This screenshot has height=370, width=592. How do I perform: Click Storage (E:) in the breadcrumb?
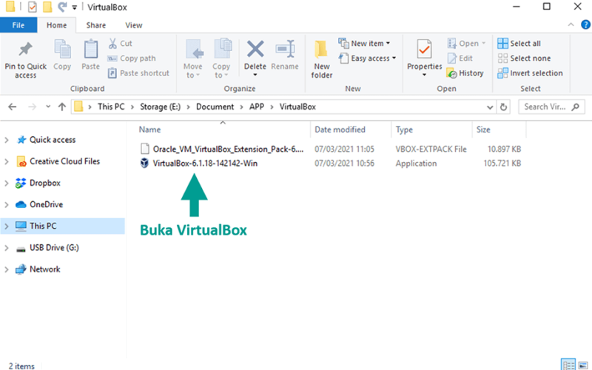point(160,107)
